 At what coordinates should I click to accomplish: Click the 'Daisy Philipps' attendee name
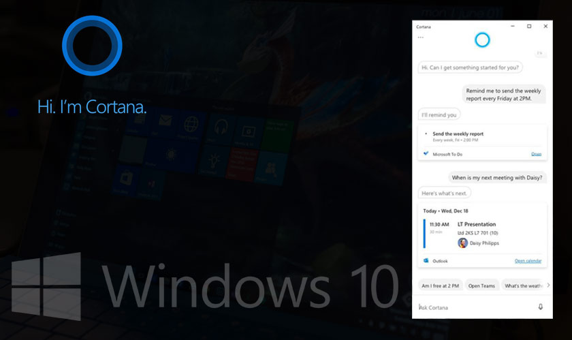coord(484,243)
